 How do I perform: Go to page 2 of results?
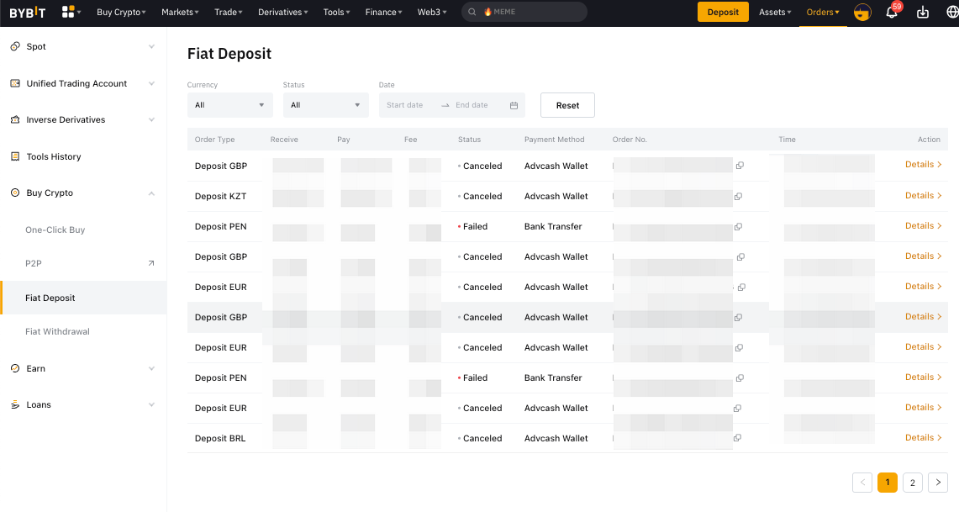(912, 483)
